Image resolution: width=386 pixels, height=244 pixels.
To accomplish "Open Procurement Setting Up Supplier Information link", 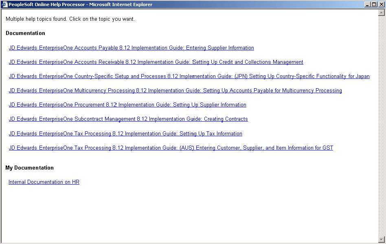I will pos(127,105).
